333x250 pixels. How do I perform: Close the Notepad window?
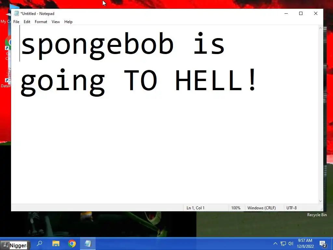(315, 13)
